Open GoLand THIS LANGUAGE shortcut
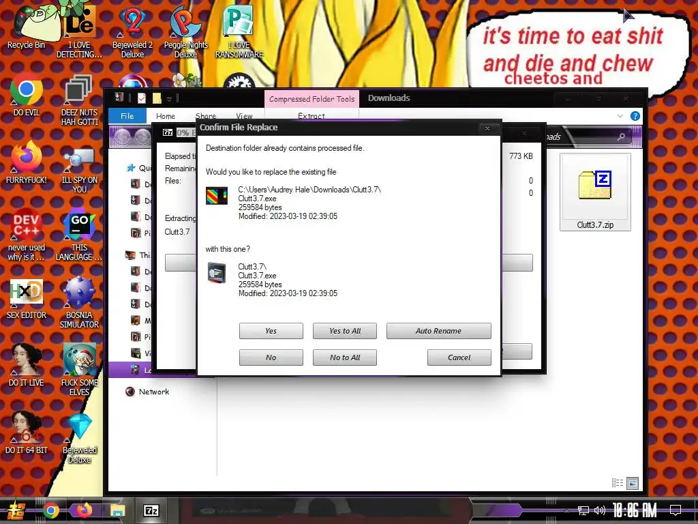 pos(79,234)
